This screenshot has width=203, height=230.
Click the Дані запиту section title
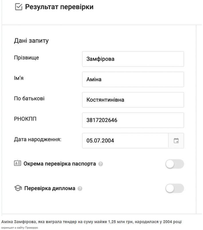31,41
